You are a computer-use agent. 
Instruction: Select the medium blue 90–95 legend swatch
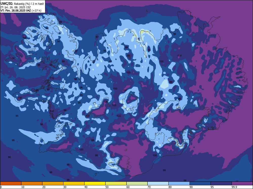[x=200, y=183]
